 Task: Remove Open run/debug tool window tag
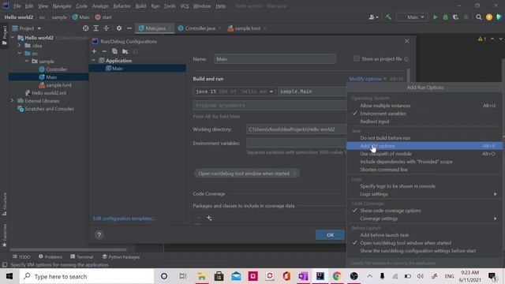point(294,174)
